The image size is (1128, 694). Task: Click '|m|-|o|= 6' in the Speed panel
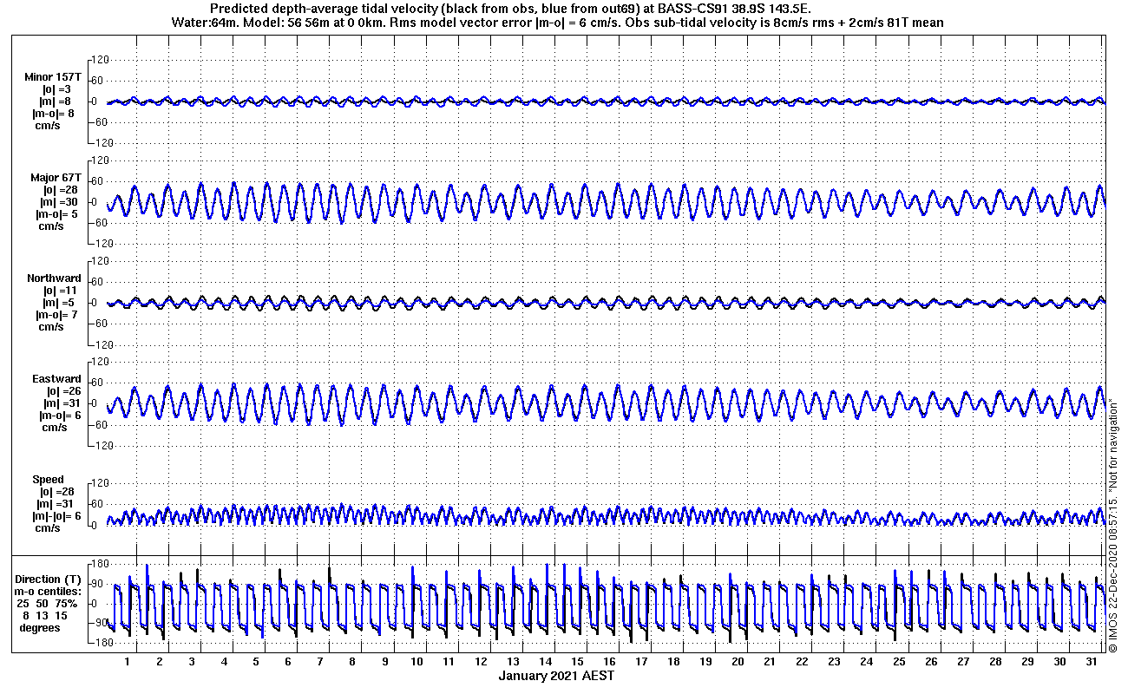(56, 516)
